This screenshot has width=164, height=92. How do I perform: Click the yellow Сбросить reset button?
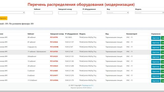point(3,18)
